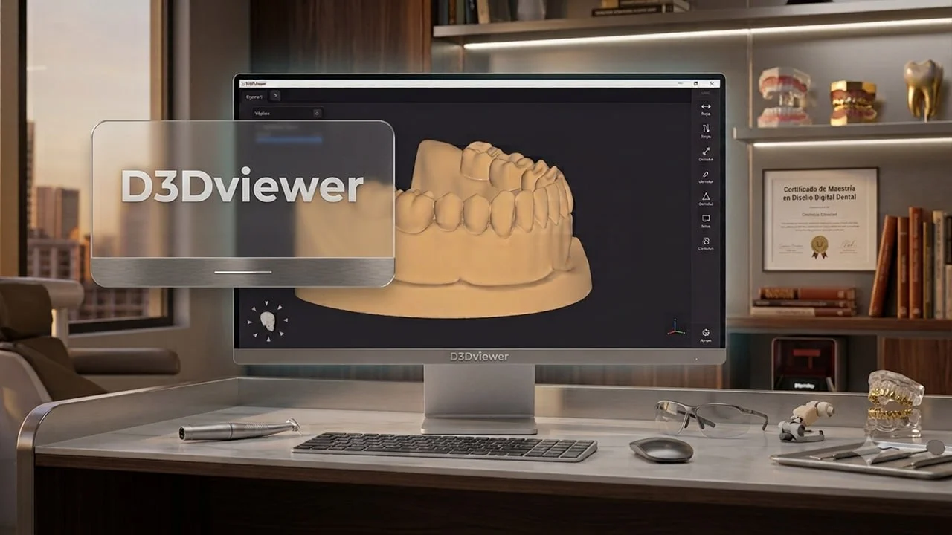Click the XYZ axis gizmo
Viewport: 952px width, 535px height.
[x=676, y=328]
